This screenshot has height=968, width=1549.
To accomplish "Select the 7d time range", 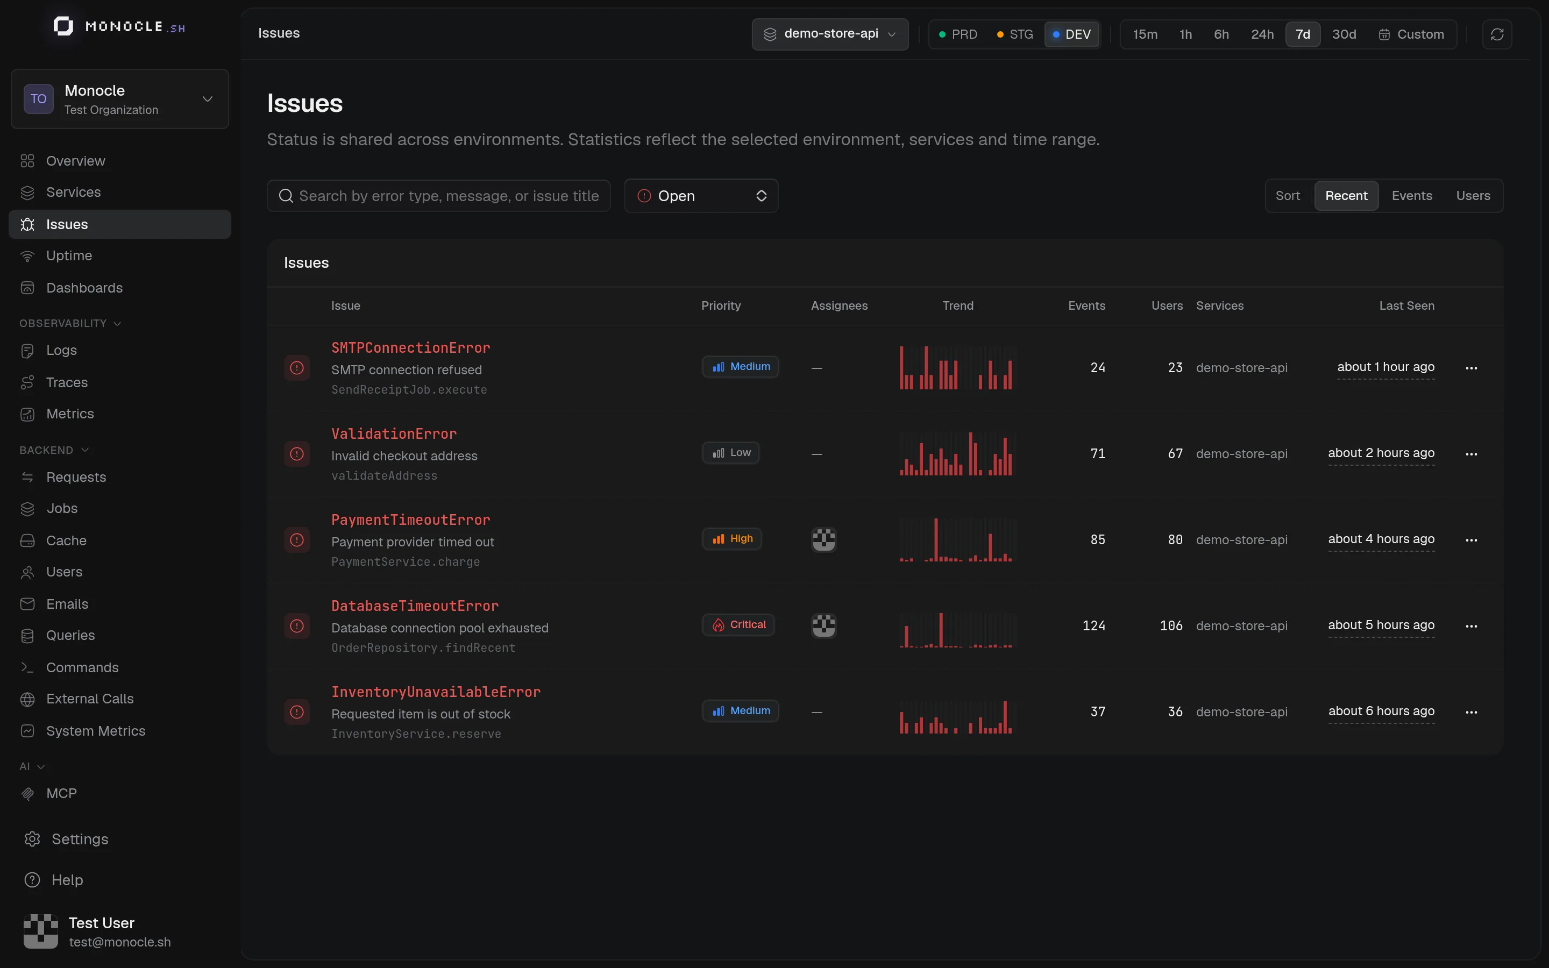I will (1303, 34).
